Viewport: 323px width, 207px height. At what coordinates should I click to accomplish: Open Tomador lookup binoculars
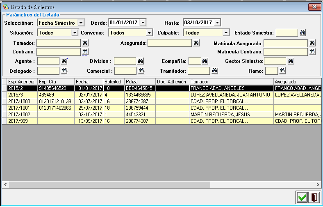coord(85,43)
